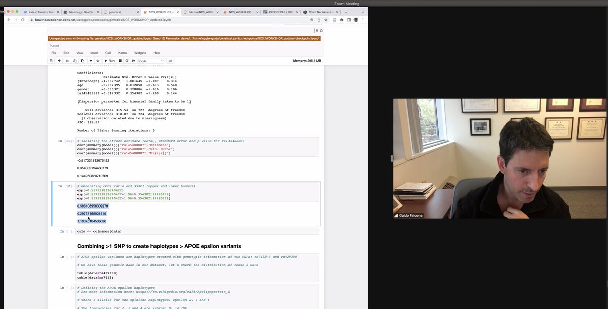This screenshot has height=309, width=608.
Task: Run the selected cell
Action: point(109,61)
